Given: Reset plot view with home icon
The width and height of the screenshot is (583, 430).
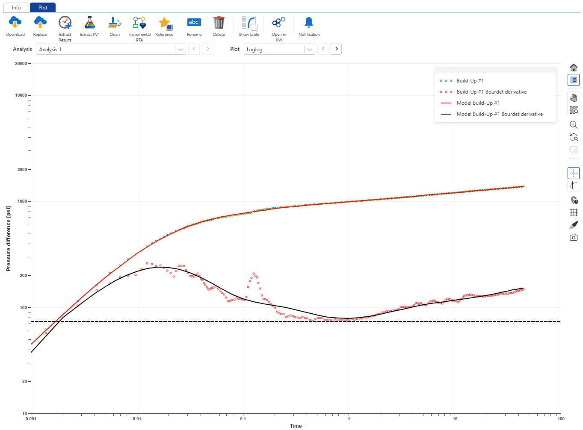Looking at the screenshot, I should (x=574, y=68).
